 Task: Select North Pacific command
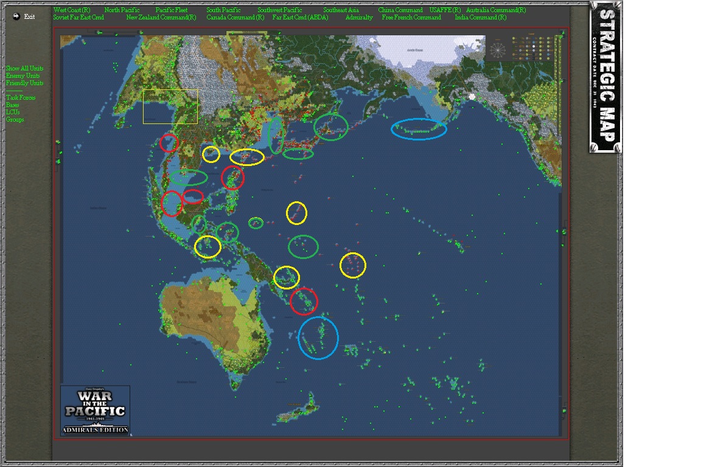coord(122,10)
